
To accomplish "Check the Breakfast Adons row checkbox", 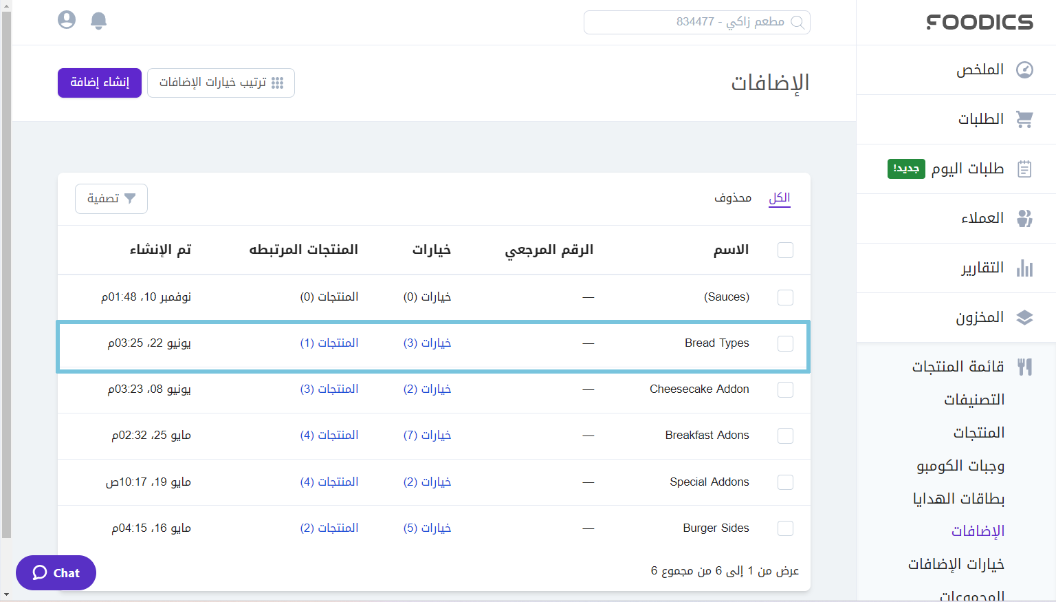I will click(x=785, y=436).
